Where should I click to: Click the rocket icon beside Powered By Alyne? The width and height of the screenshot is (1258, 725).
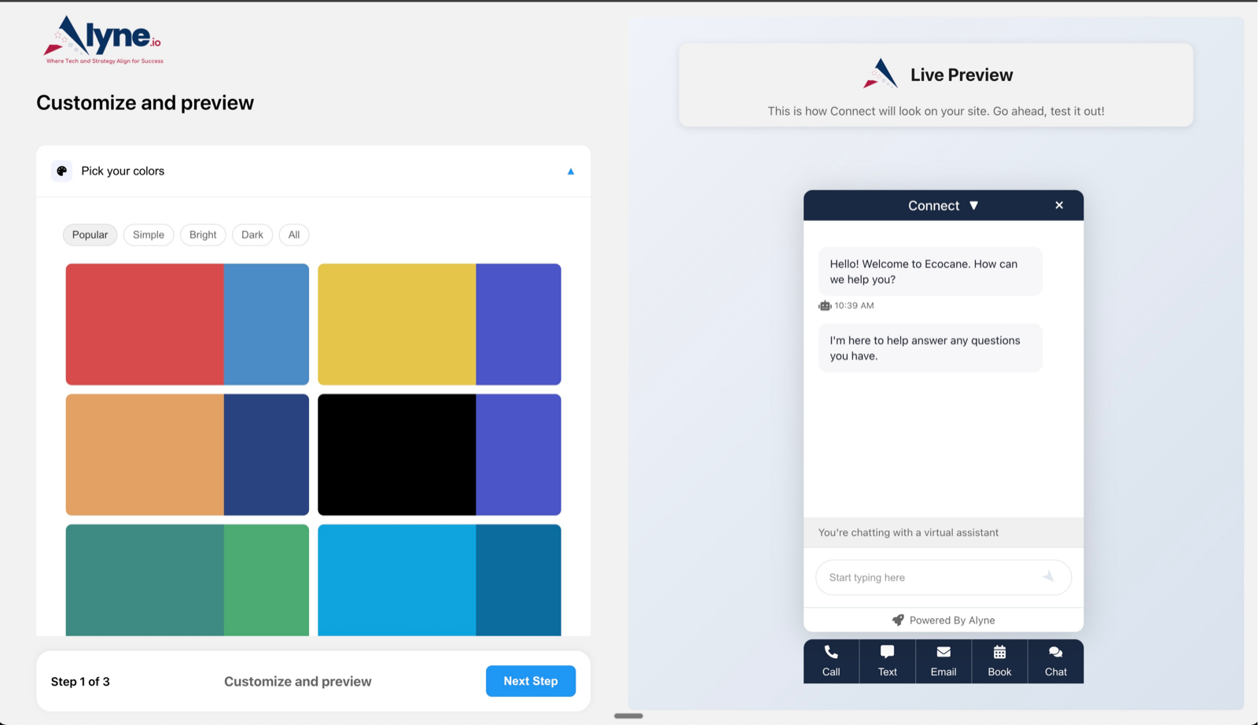pos(898,620)
